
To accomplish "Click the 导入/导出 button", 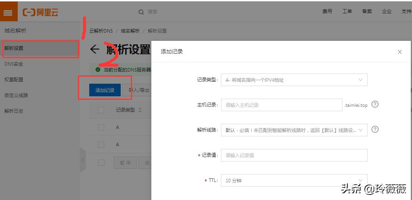I will click(137, 90).
